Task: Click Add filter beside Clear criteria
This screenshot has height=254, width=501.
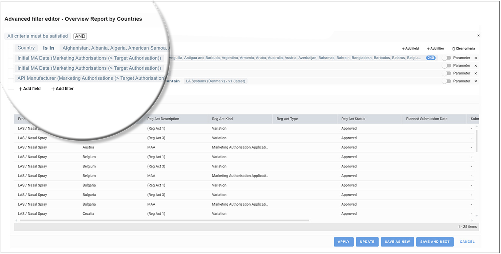Action: coord(435,49)
